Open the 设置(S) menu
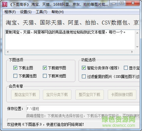Viewport: 142px width, 131px height. [x=26, y=12]
